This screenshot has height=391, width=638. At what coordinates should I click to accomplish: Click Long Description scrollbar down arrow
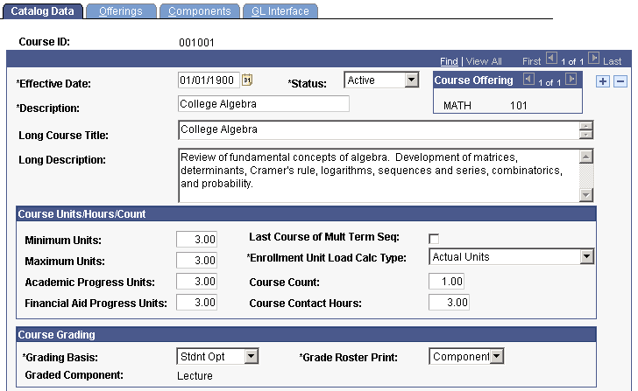[586, 195]
